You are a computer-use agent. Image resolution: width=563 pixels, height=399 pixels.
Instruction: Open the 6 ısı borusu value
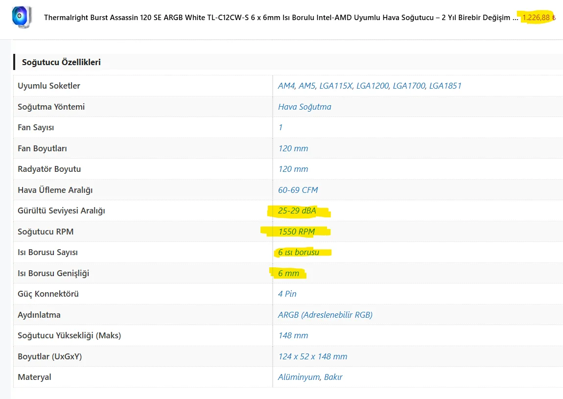tap(298, 252)
